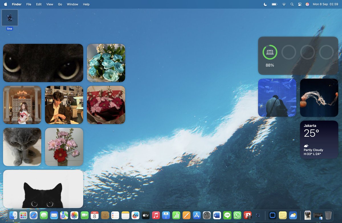This screenshot has width=342, height=223.
Task: Launch Music from the Dock
Action: (156, 215)
